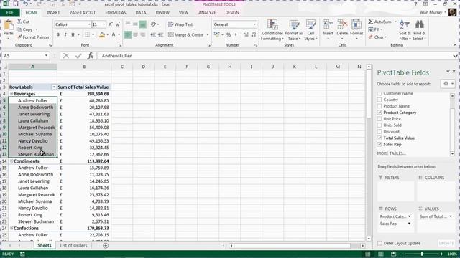Click the Insert cells icon
Viewport: 460px width, 258px height.
(x=328, y=25)
